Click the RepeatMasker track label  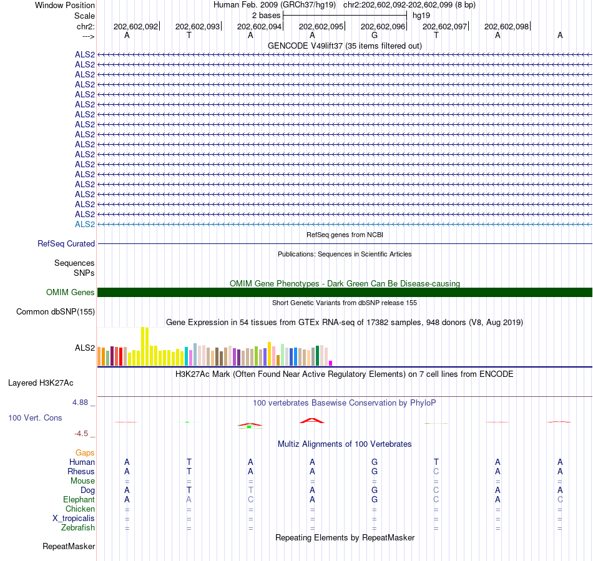pyautogui.click(x=69, y=546)
